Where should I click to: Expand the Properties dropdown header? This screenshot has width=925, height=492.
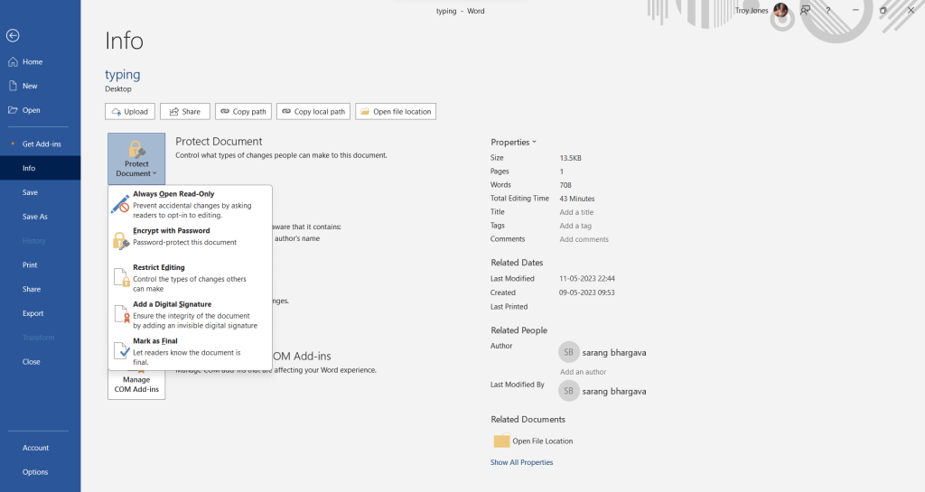513,142
